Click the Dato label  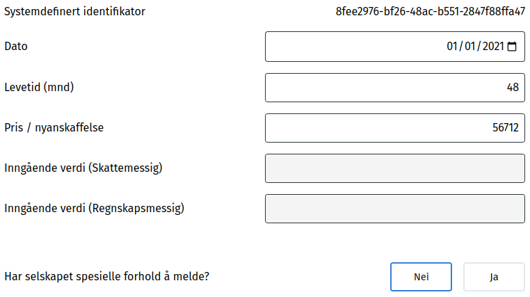(x=15, y=46)
